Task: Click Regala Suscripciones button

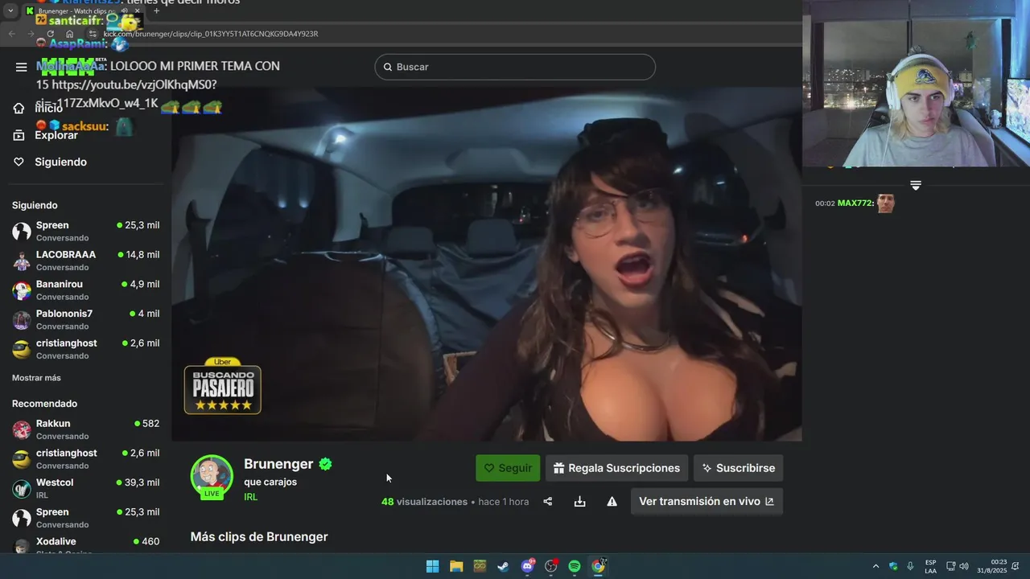Action: tap(616, 468)
